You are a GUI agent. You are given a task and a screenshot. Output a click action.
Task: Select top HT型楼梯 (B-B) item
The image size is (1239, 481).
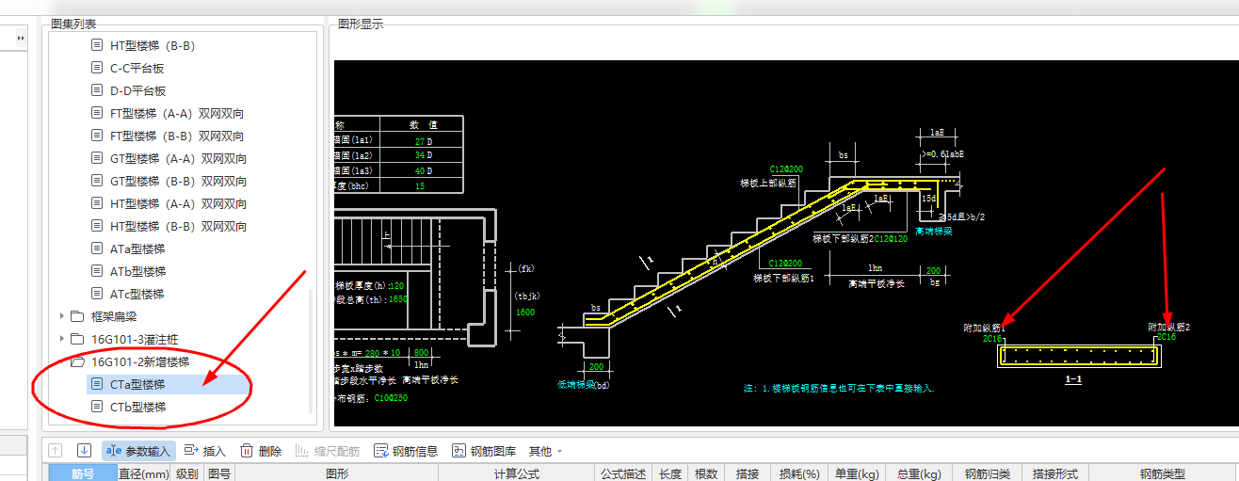pos(152,45)
